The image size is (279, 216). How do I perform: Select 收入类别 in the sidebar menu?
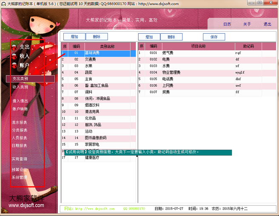[20, 87]
